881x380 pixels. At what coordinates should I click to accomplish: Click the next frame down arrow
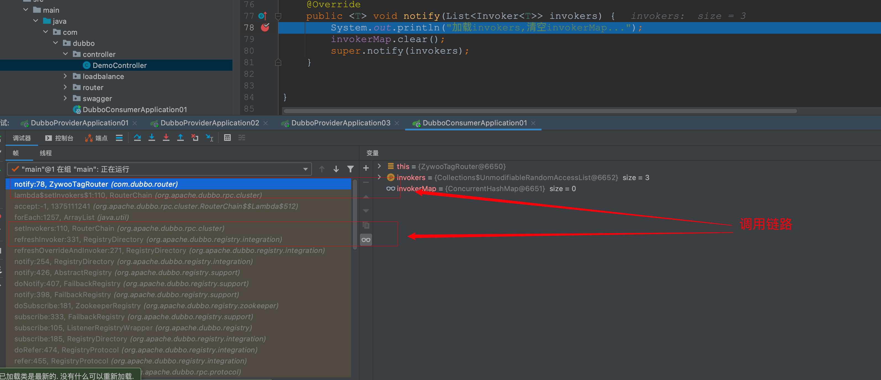click(x=336, y=169)
